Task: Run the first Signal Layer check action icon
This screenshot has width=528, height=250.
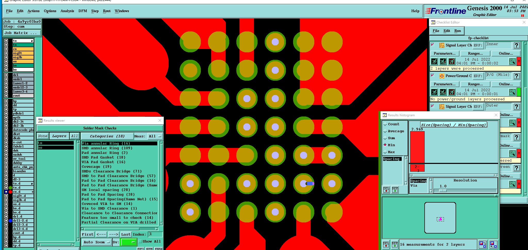Action: point(434,61)
